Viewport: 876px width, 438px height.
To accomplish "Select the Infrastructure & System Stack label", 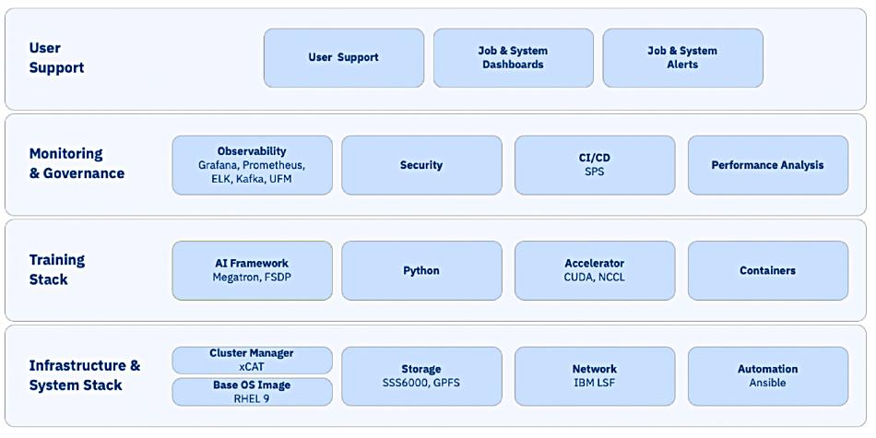I will (84, 375).
